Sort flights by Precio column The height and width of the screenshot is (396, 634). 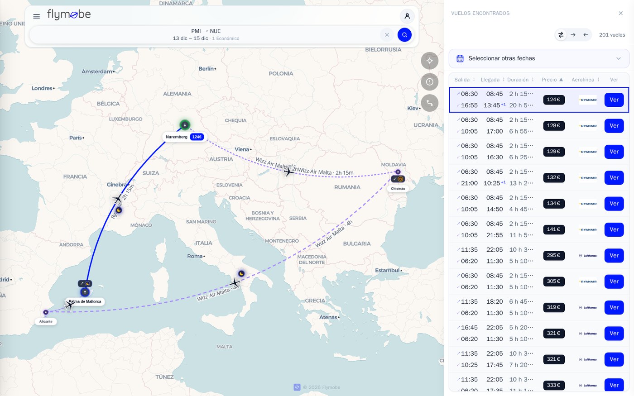[552, 80]
